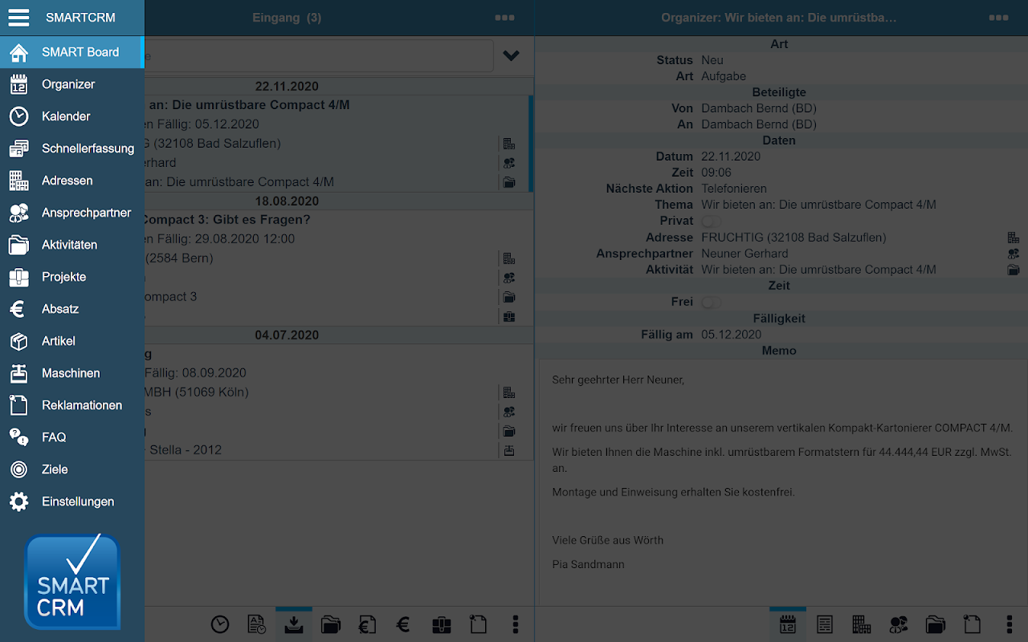Image resolution: width=1028 pixels, height=642 pixels.
Task: Open address icon in Bern list row
Action: 509,258
